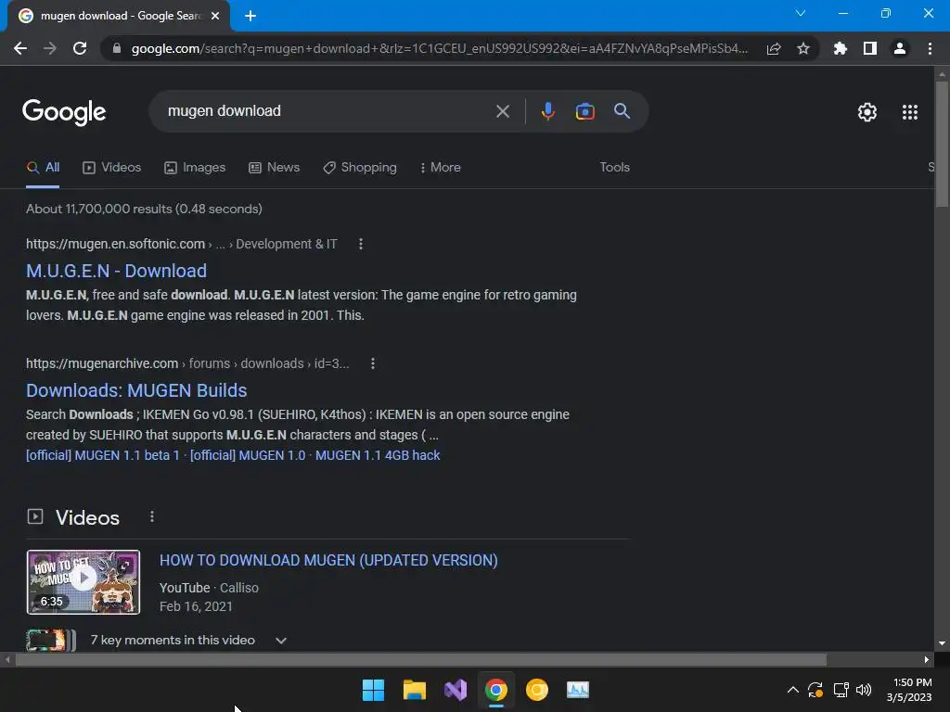Click the scroll down arrow on vertical scrollbar
This screenshot has width=950, height=712.
(x=942, y=643)
